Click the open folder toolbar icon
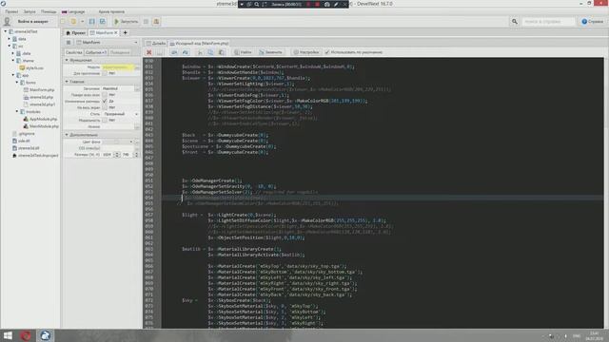 [73, 21]
